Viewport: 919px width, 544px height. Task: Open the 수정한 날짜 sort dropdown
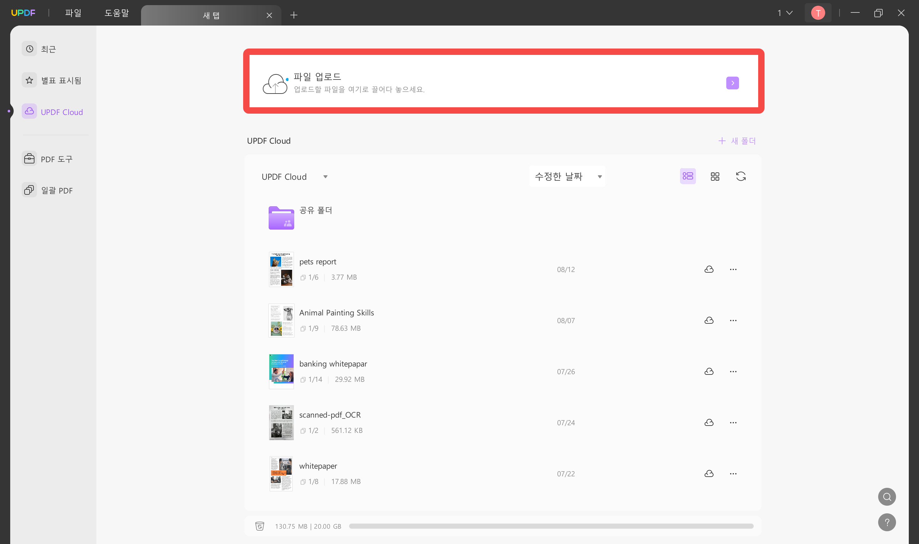(x=567, y=177)
